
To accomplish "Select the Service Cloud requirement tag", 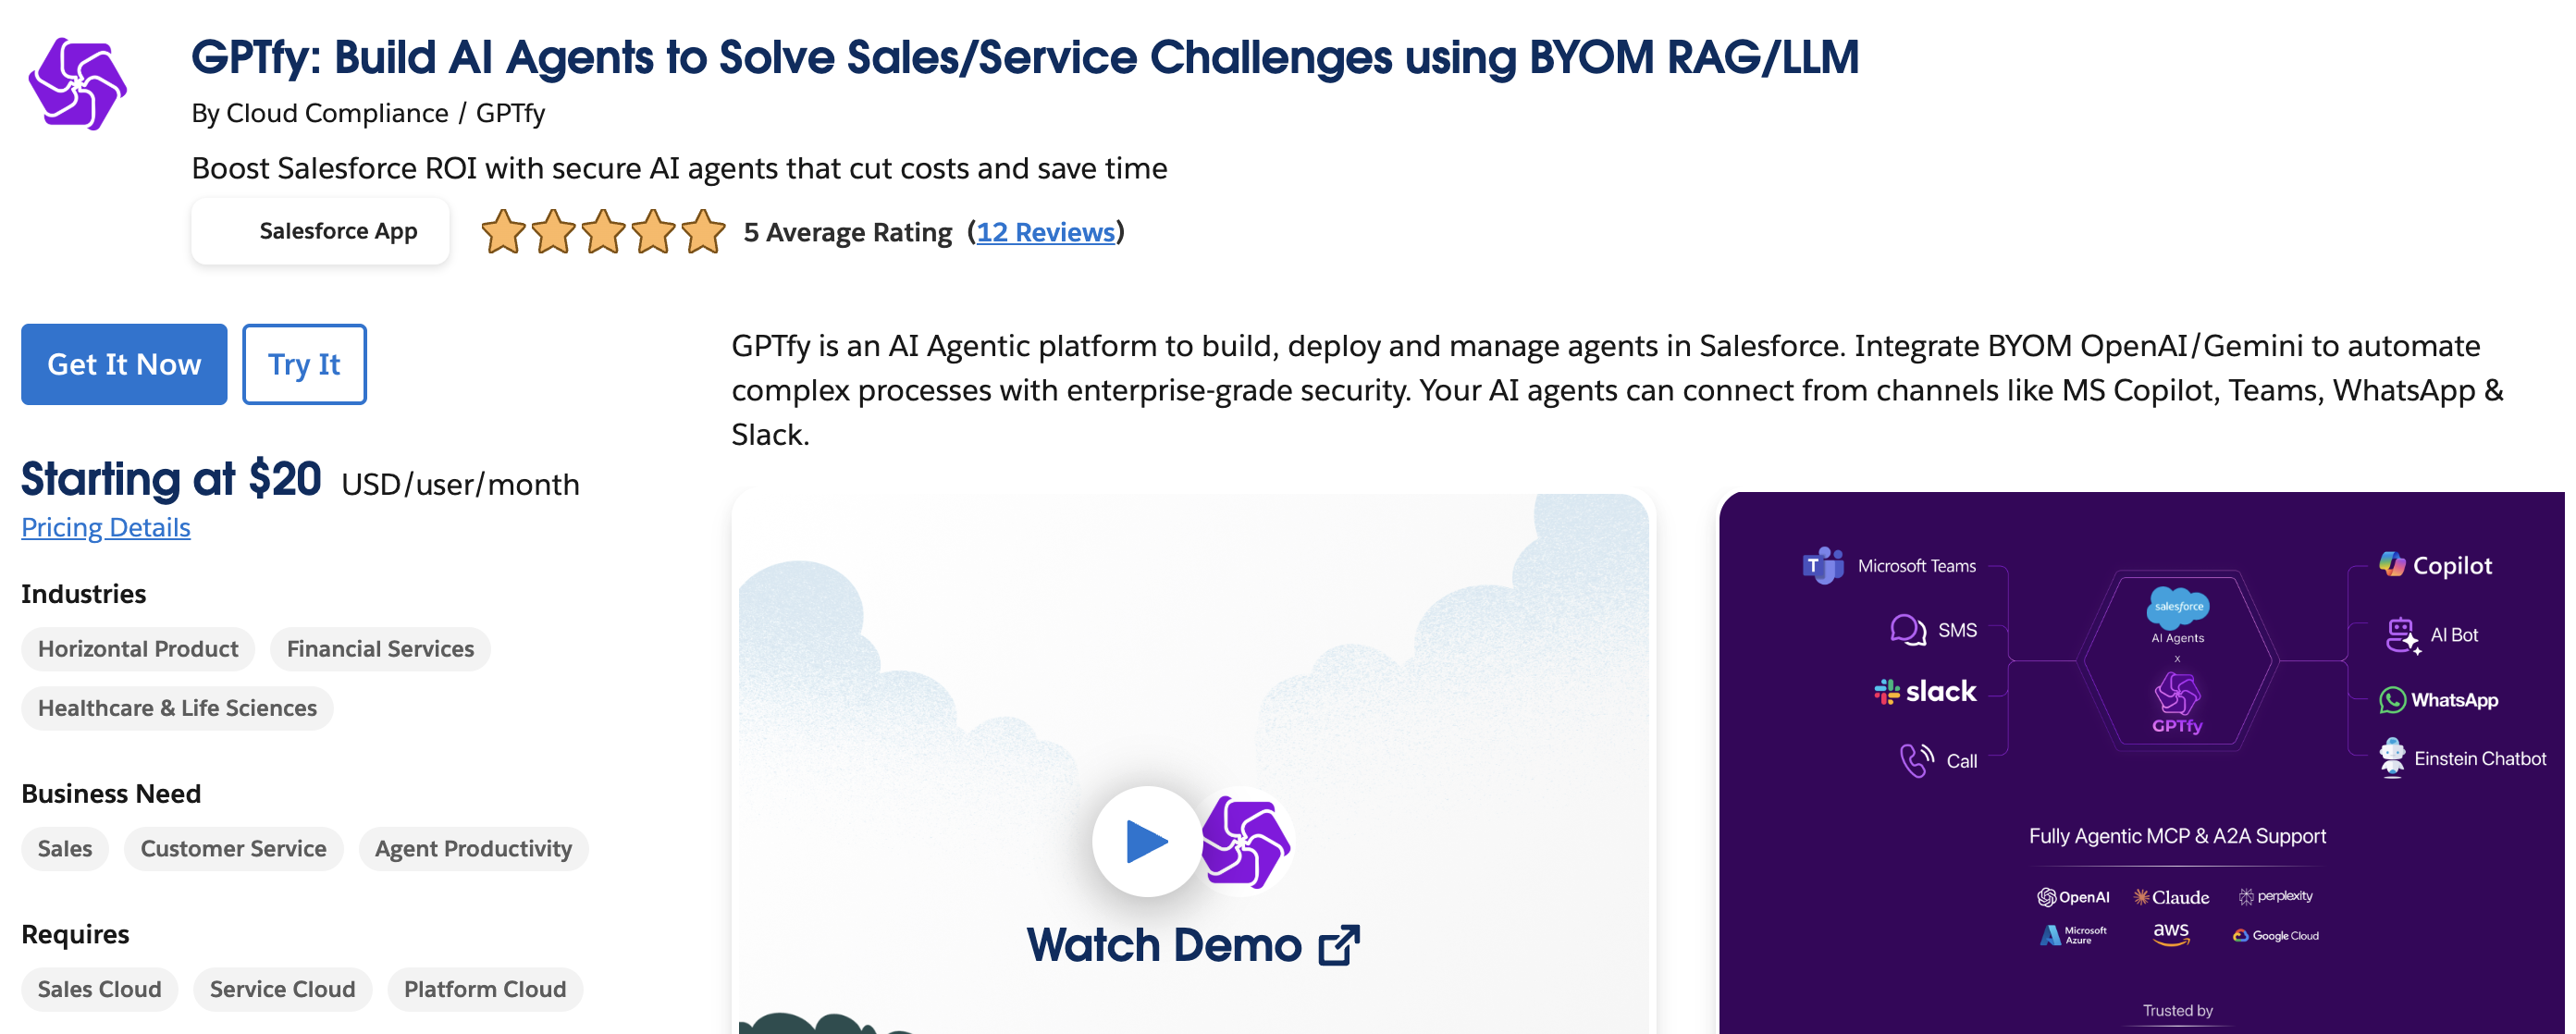I will point(282,989).
